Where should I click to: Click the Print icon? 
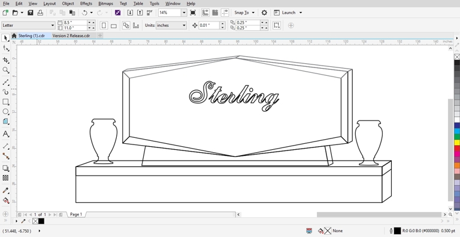point(40,13)
